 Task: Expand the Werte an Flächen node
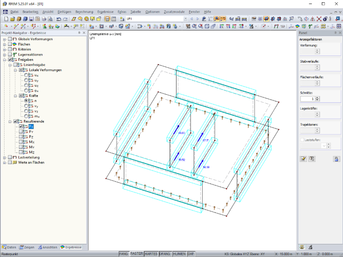(5, 163)
